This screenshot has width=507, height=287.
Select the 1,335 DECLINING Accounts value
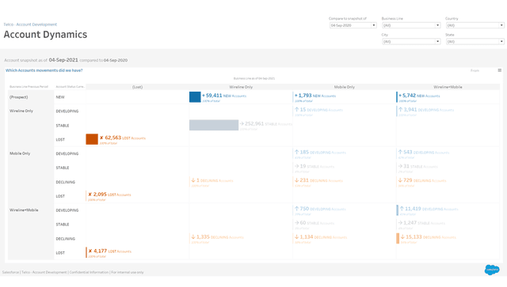click(x=217, y=237)
